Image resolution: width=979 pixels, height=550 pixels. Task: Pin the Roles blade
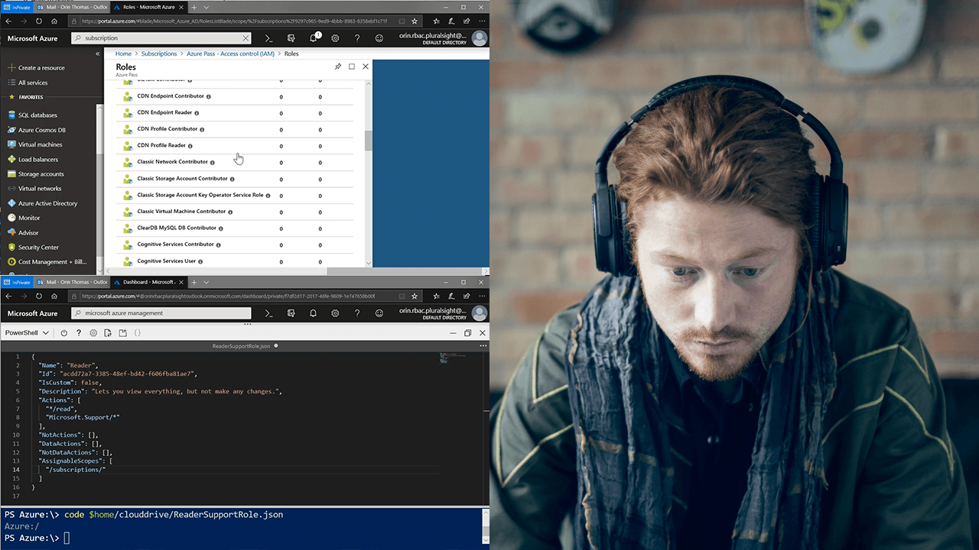tap(338, 66)
